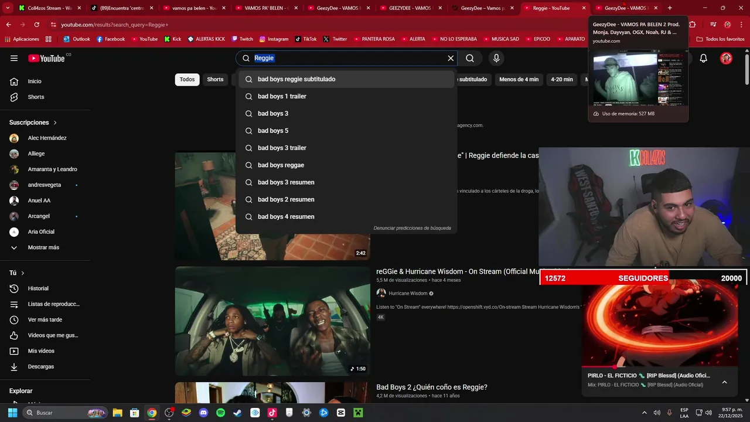Viewport: 750px width, 422px height.
Task: Open the YouTube hamburger guide menu
Action: (14, 58)
